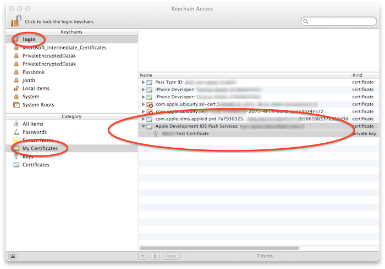The width and height of the screenshot is (385, 269).
Task: Select the Passbook keychain lock icon
Action: [x=16, y=72]
